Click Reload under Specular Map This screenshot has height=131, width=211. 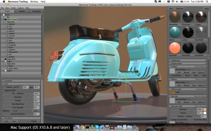(x=186, y=102)
